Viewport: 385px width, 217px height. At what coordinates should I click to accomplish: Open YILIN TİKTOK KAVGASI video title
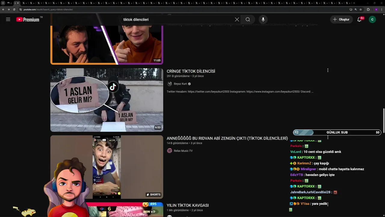point(188,205)
